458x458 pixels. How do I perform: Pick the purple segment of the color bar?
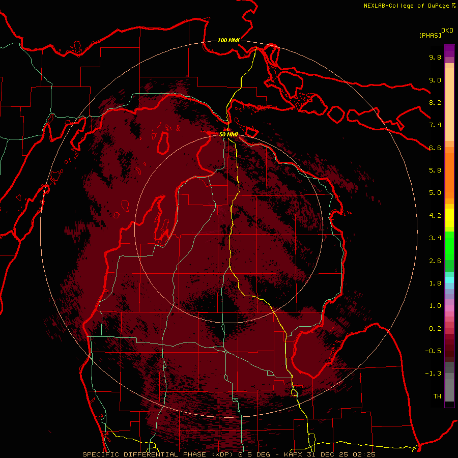click(x=449, y=51)
